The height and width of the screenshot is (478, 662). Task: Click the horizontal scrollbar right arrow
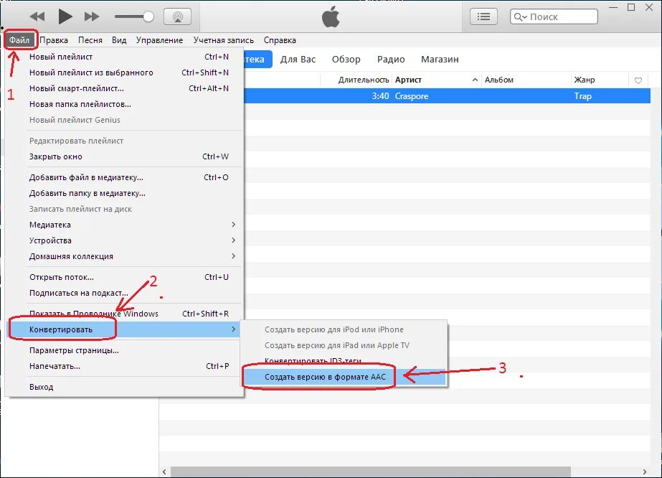[x=645, y=472]
